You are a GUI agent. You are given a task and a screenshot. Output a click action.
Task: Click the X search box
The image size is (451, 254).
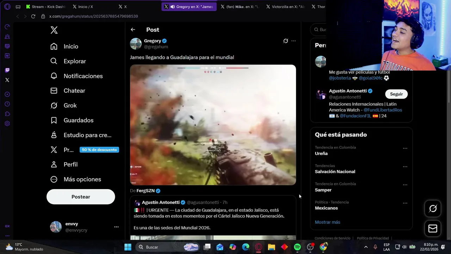click(x=318, y=30)
